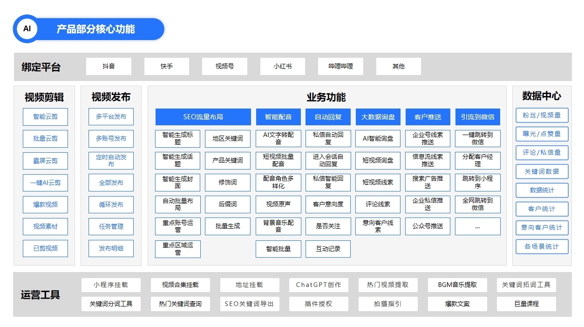Image resolution: width=584 pixels, height=327 pixels.
Task: Click the ChatGPT创作 operations tool
Action: [318, 285]
